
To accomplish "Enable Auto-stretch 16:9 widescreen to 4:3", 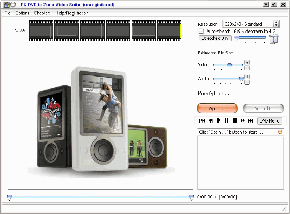I will pyautogui.click(x=201, y=31).
